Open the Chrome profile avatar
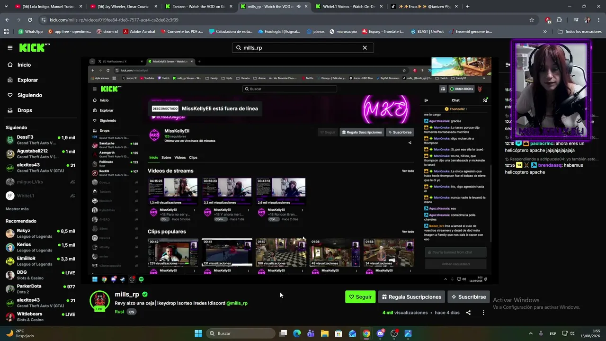 587,20
